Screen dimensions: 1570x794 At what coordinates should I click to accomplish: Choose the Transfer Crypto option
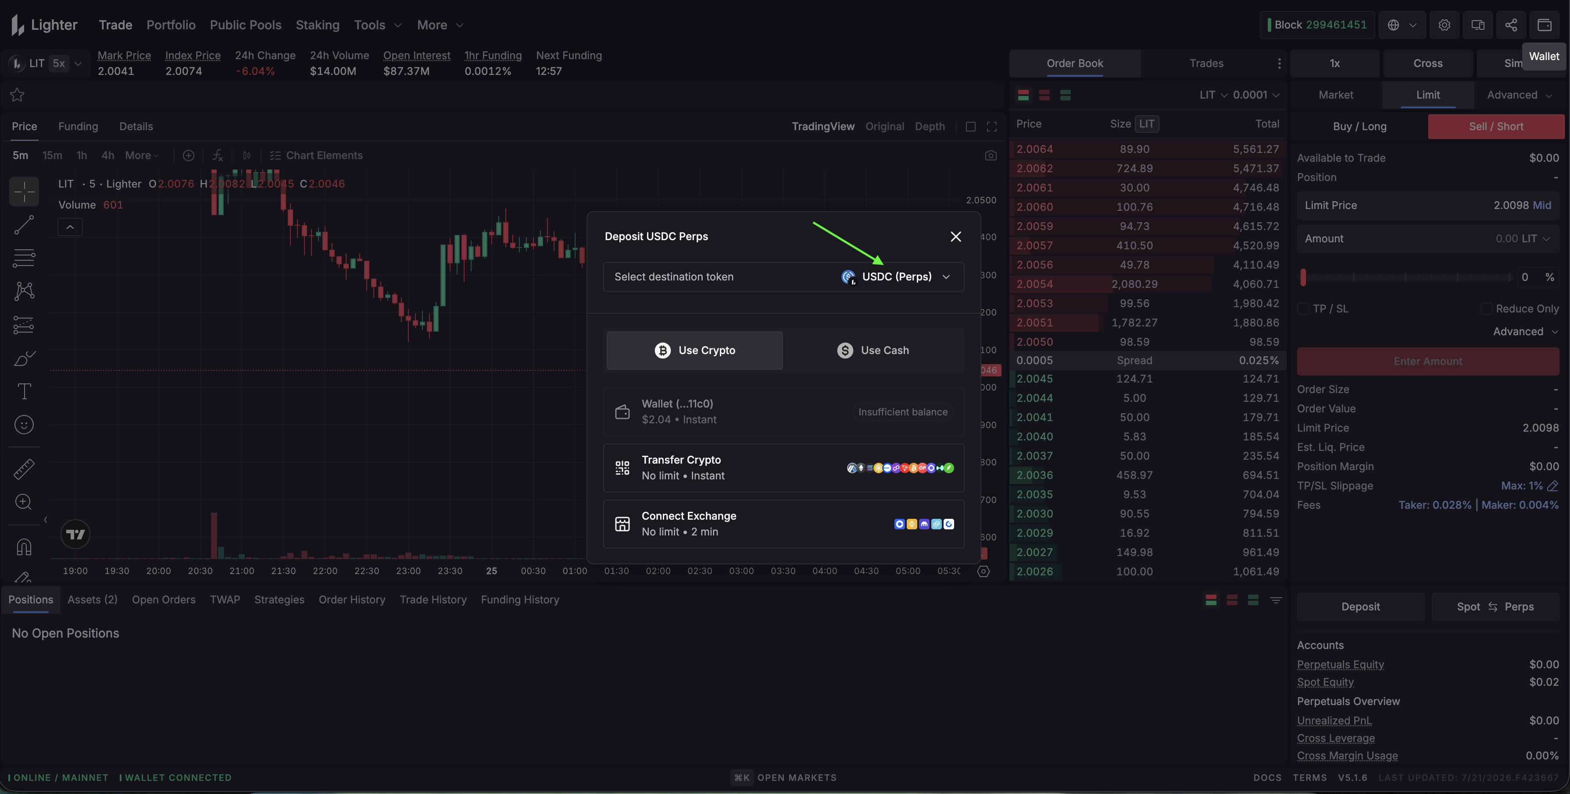783,468
